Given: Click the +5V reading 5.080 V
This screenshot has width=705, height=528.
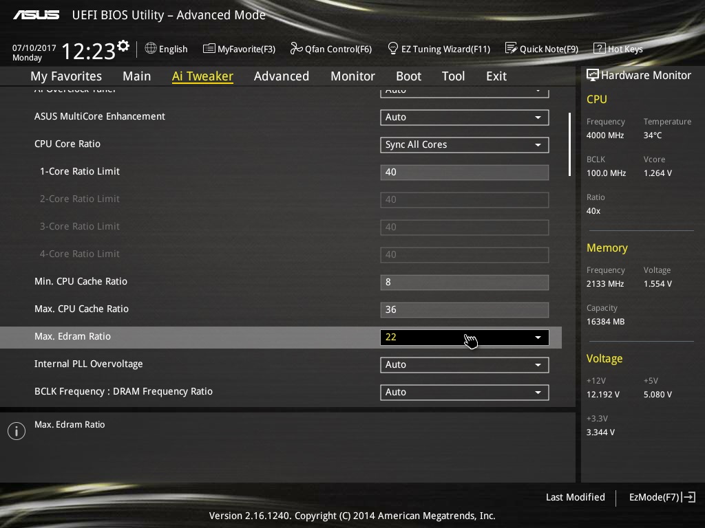Looking at the screenshot, I should coord(657,394).
